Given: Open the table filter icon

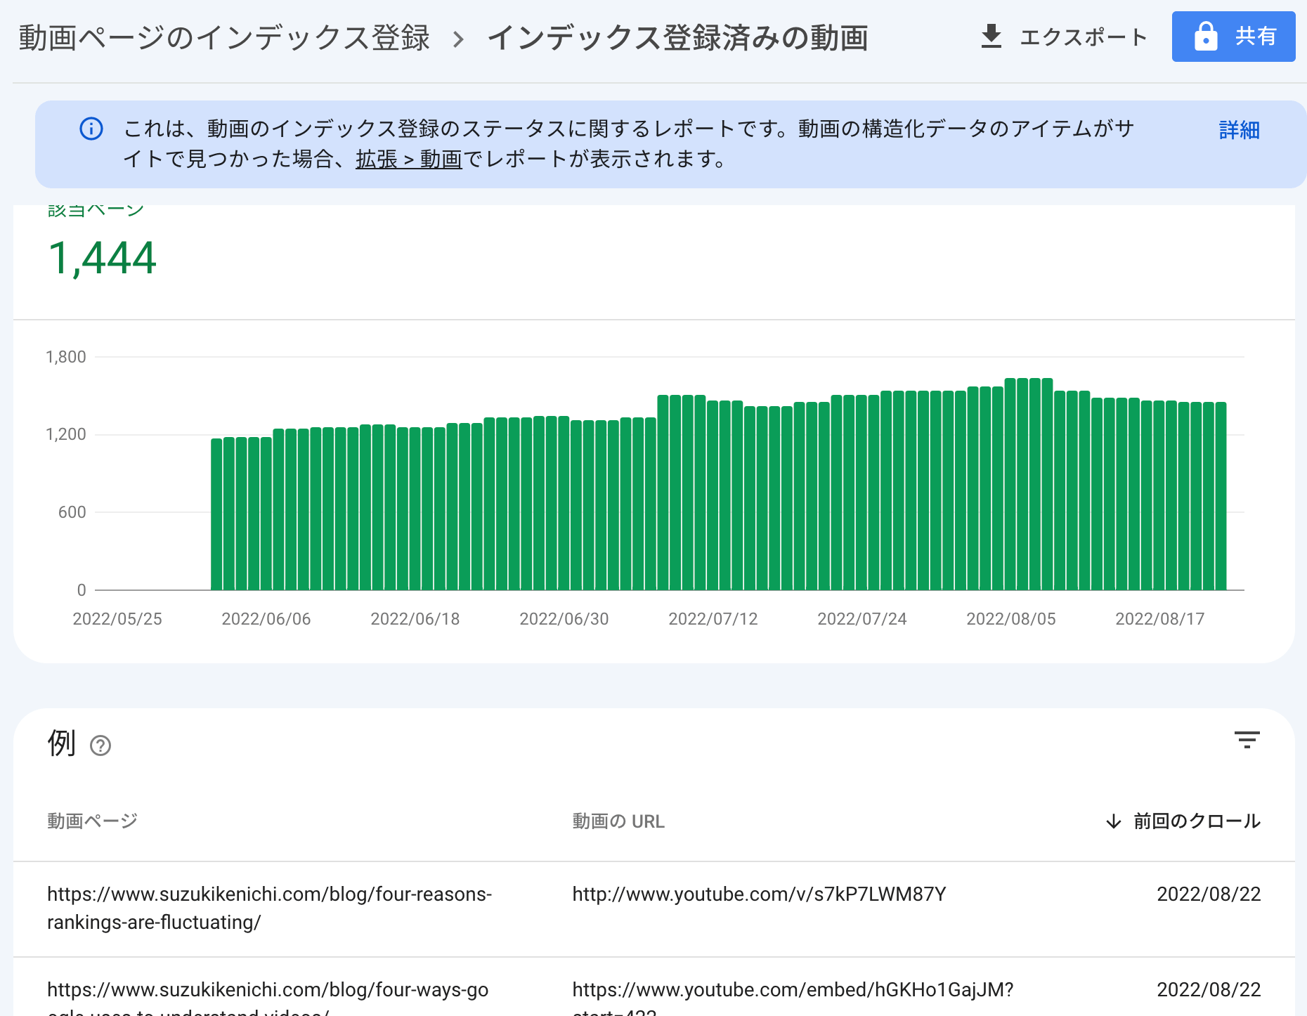Looking at the screenshot, I should [1247, 740].
